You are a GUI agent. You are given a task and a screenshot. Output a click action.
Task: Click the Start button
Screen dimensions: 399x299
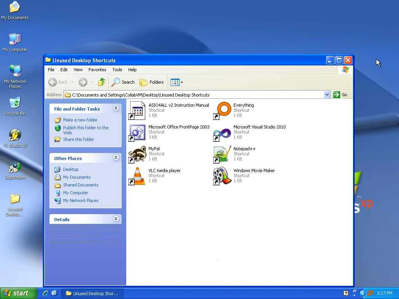pyautogui.click(x=18, y=294)
